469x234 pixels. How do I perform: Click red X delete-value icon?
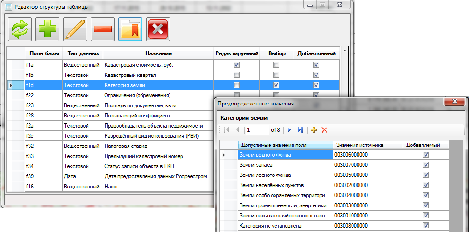pyautogui.click(x=324, y=130)
